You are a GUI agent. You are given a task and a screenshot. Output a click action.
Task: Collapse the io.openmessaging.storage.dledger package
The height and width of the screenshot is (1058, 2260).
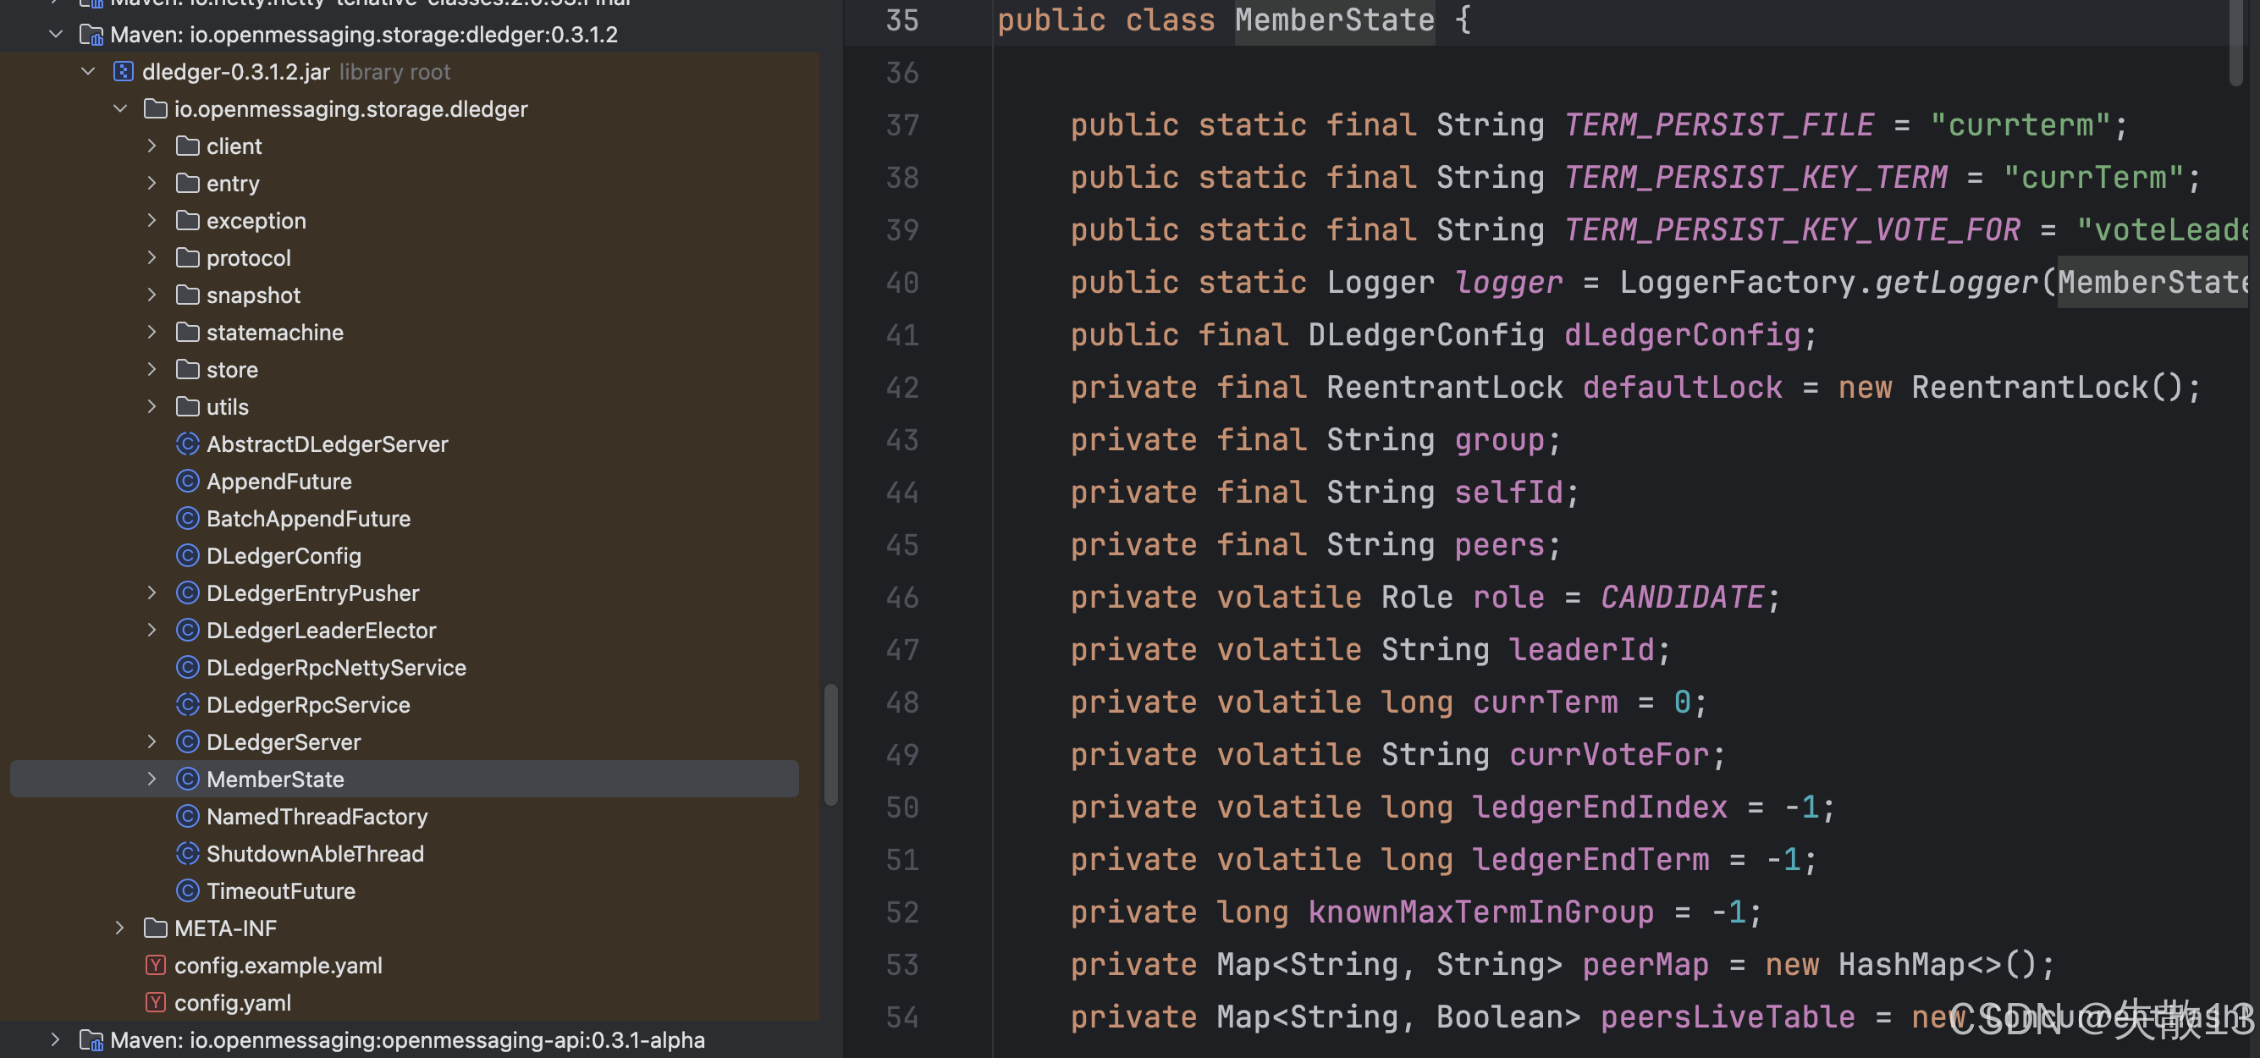click(x=120, y=109)
